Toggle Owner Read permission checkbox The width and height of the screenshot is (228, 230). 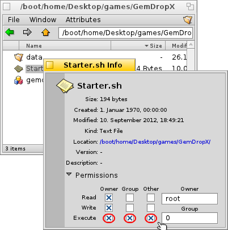[x=109, y=198]
